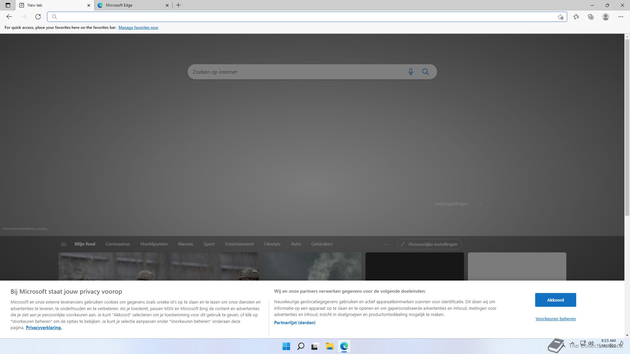Screen dimensions: 630x354
Task: Open Settings and more ellipsis menu
Action: pos(620,17)
